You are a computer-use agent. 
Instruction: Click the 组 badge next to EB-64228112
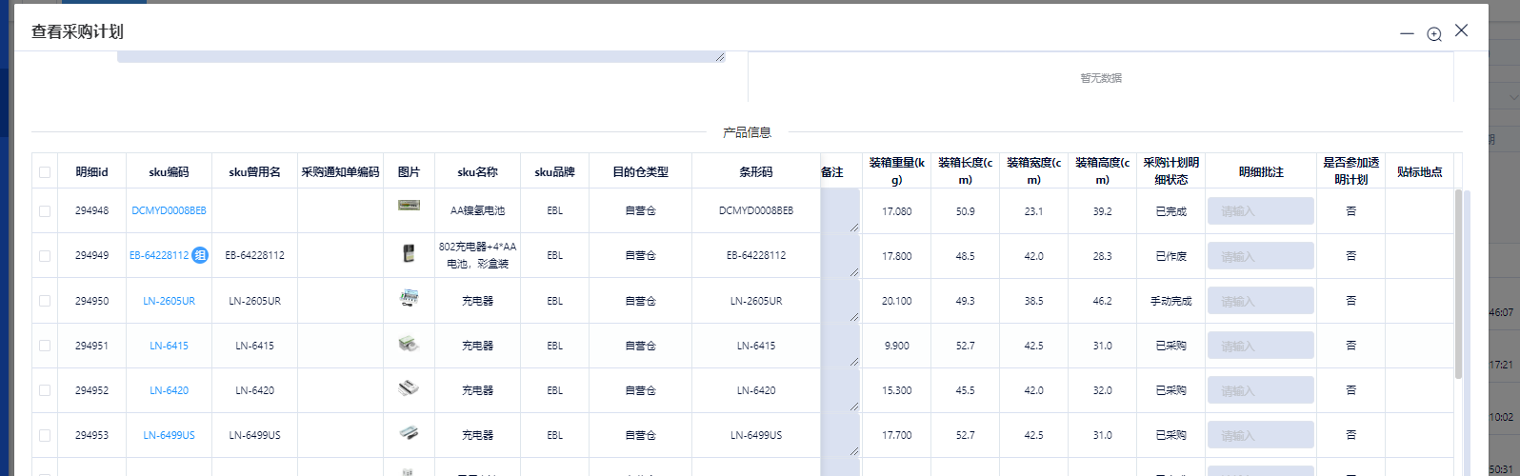(x=200, y=255)
